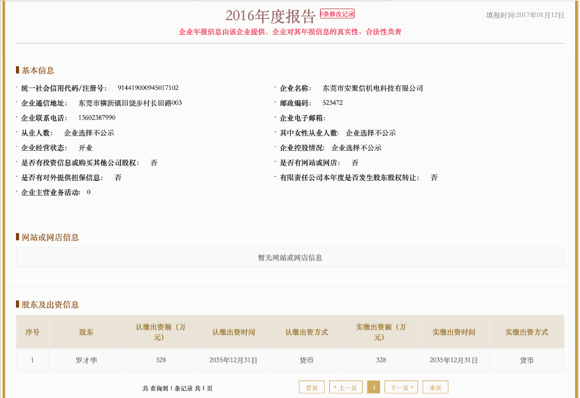Click the 是否有网站或网店 label
580x398 pixels.
point(310,163)
